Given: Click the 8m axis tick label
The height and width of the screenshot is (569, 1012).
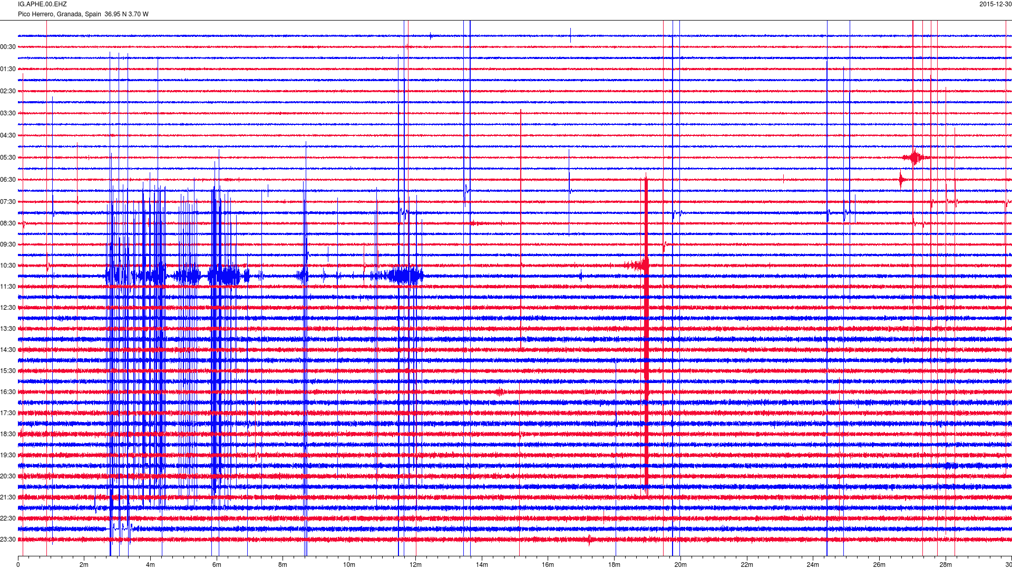Looking at the screenshot, I should point(283,565).
